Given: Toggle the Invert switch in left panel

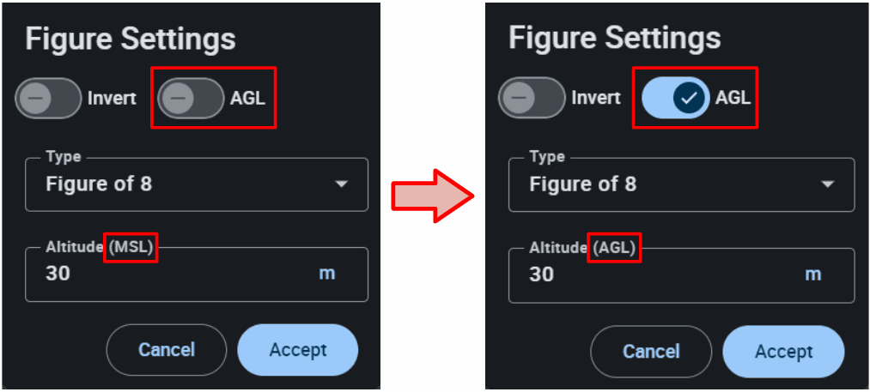Looking at the screenshot, I should tap(48, 98).
